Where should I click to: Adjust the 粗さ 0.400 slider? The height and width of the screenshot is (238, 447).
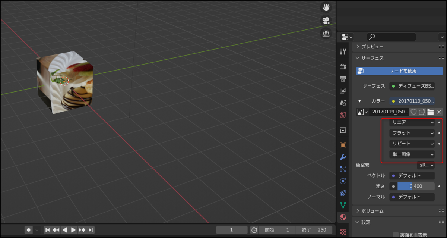click(416, 186)
